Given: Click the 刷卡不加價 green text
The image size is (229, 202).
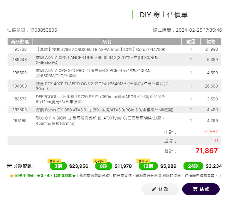Looking at the screenshot, I should (x=24, y=176).
